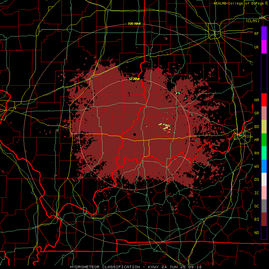Click the black radar site dot at center
The height and width of the screenshot is (269, 269).
[x=134, y=134]
